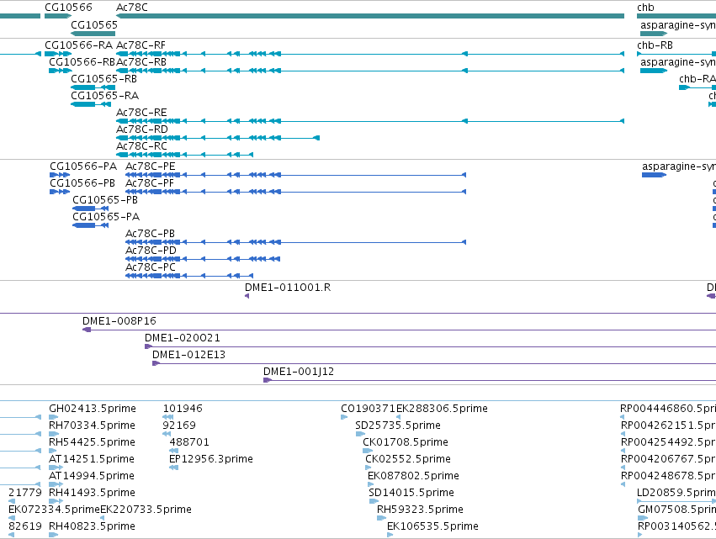
Task: Click EST AT14251.5prime
Action: [x=56, y=468]
